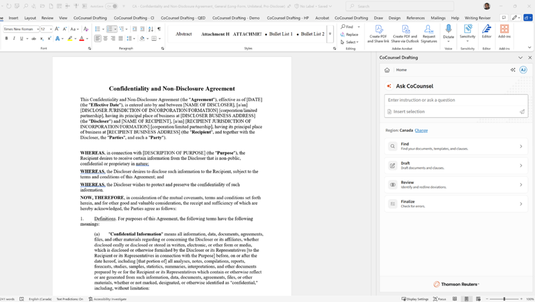Toggle strikethrough formatting
This screenshot has height=302, width=535.
[34, 38]
